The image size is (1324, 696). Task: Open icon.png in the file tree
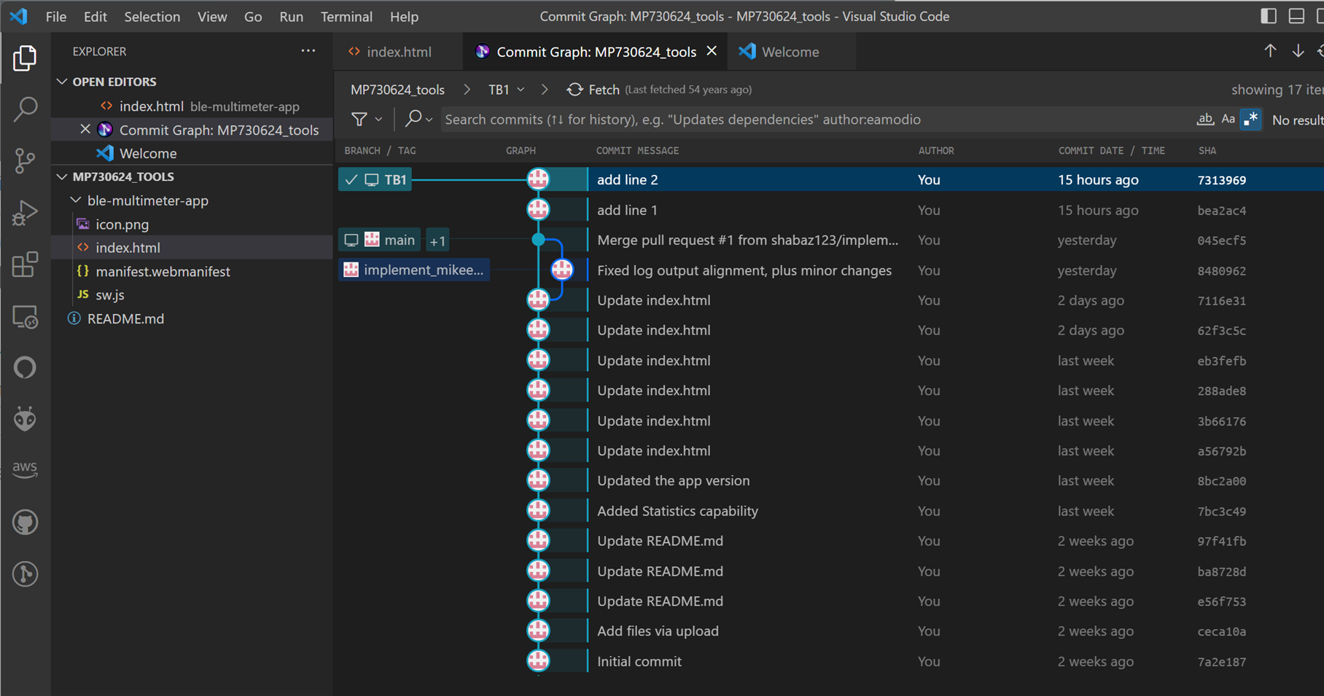(122, 224)
